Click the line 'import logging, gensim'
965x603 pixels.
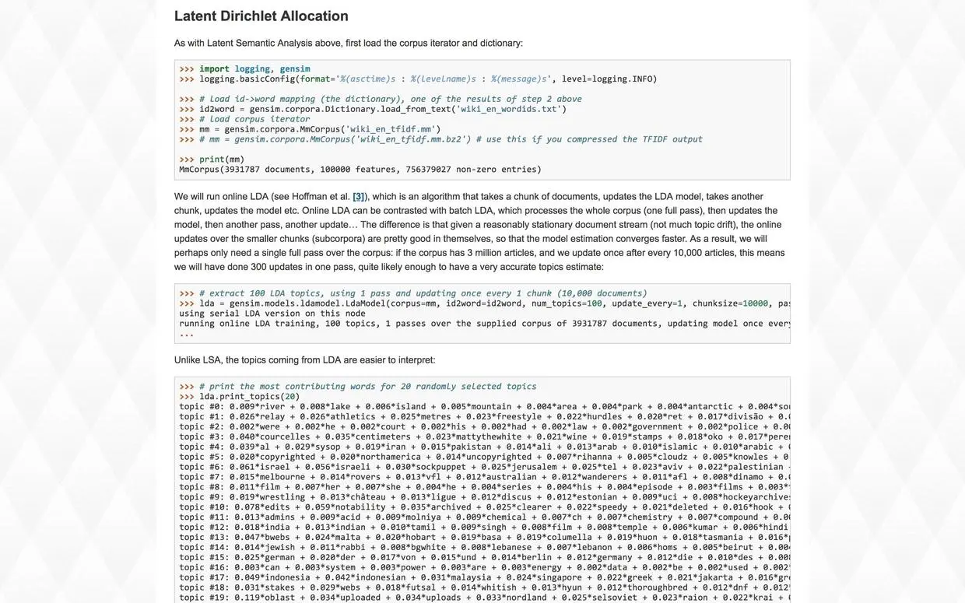[x=245, y=68]
